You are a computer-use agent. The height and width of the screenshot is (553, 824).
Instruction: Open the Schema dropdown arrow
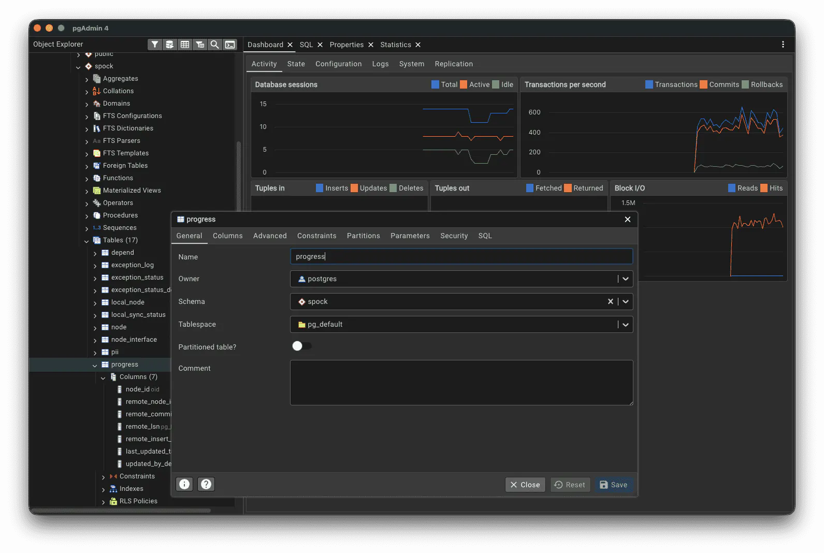click(626, 301)
